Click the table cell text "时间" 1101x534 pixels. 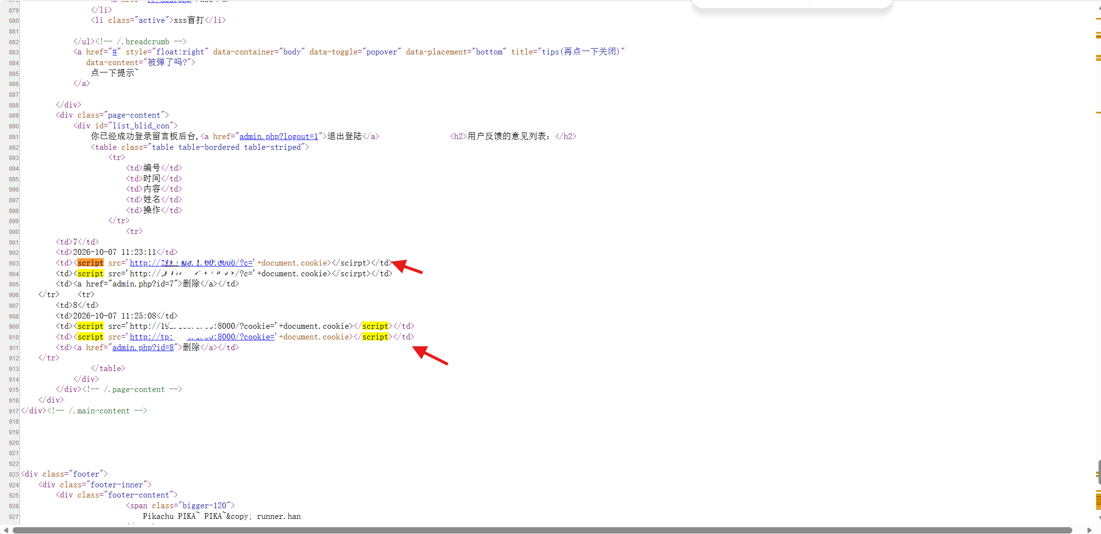tap(152, 179)
